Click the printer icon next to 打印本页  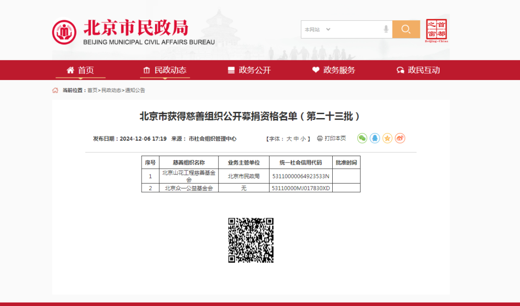320,138
